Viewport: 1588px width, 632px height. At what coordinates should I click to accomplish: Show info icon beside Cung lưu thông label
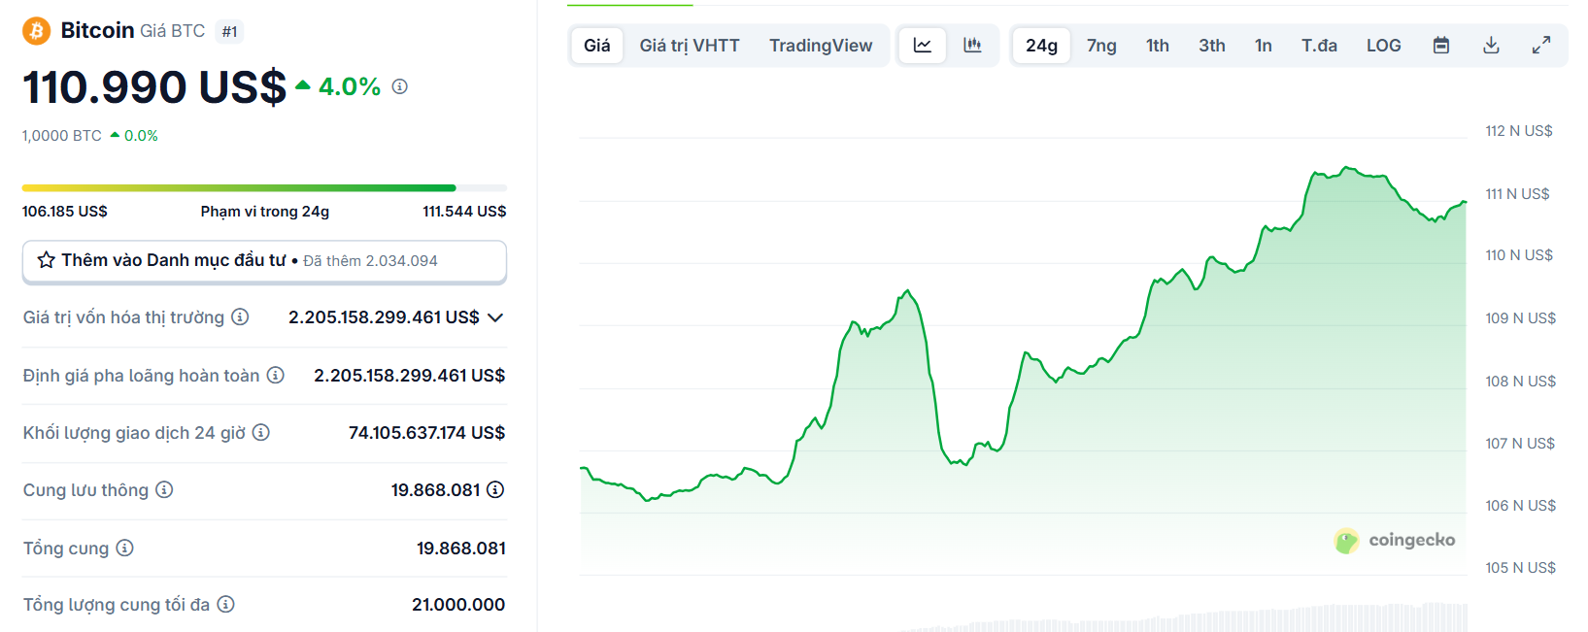tap(164, 489)
